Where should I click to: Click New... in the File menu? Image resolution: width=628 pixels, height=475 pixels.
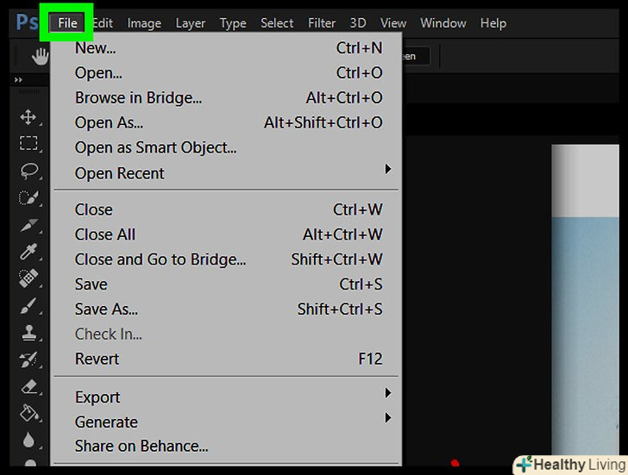coord(95,48)
